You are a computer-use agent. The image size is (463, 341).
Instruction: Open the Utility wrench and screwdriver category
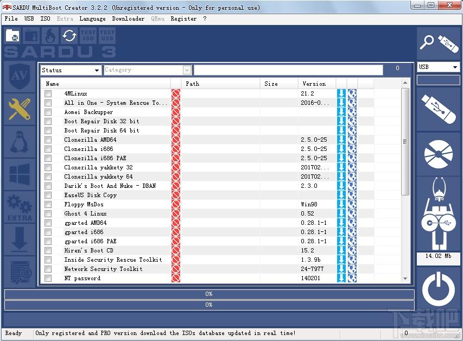[x=20, y=109]
